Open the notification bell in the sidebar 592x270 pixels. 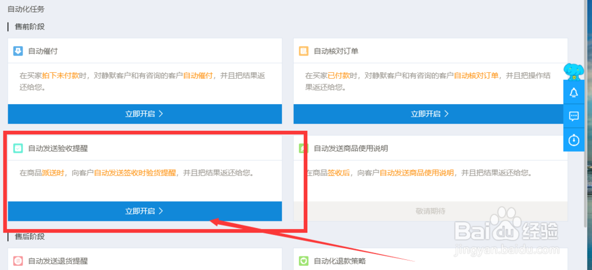tap(574, 92)
